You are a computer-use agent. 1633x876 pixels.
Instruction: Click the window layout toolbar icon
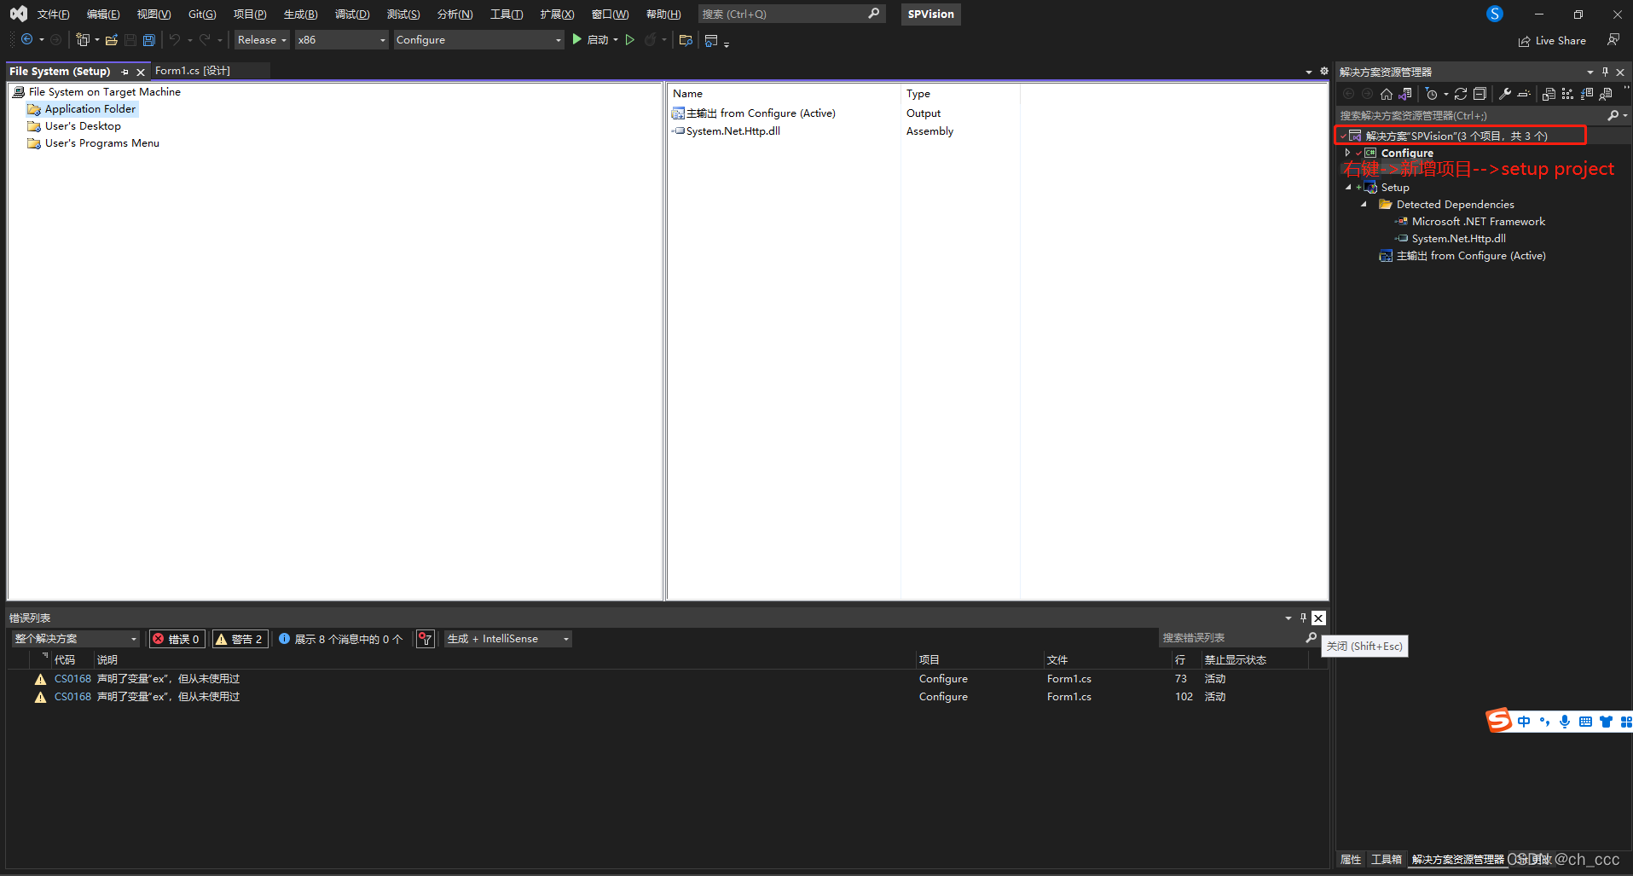coord(711,40)
